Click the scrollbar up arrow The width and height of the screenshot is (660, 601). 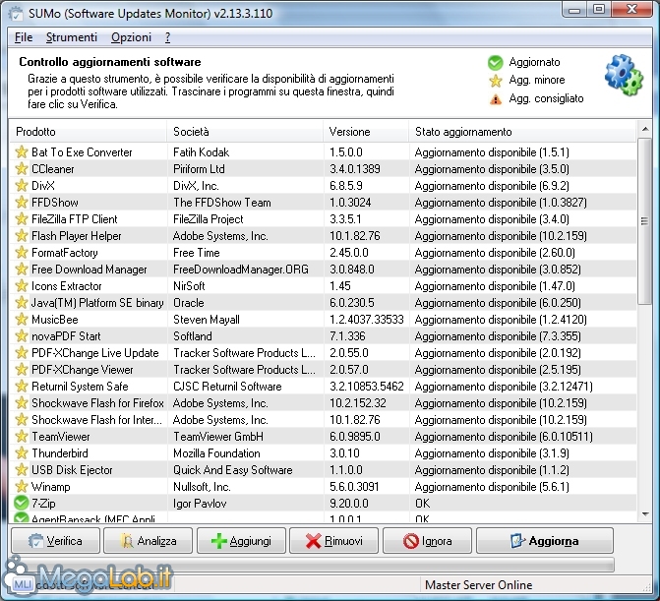tap(645, 129)
